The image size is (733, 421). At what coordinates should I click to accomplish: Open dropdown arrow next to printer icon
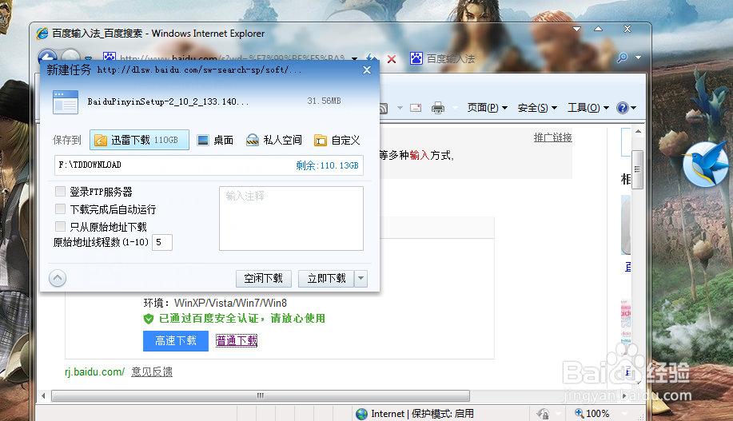point(455,108)
